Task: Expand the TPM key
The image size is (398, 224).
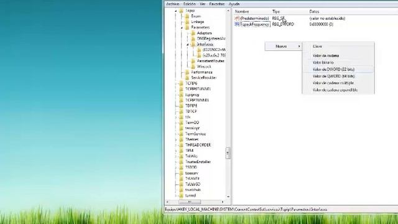Action: [x=175, y=151]
